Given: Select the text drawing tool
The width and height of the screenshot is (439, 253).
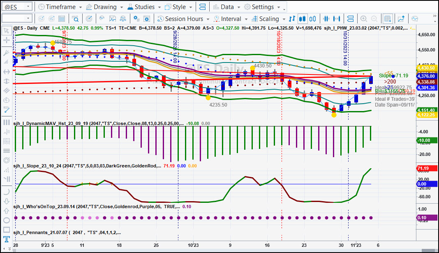Looking at the screenshot, I should [6, 239].
